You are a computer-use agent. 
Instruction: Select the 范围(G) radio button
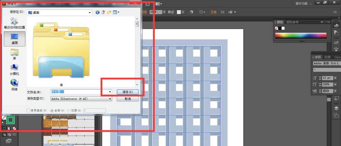(69, 111)
